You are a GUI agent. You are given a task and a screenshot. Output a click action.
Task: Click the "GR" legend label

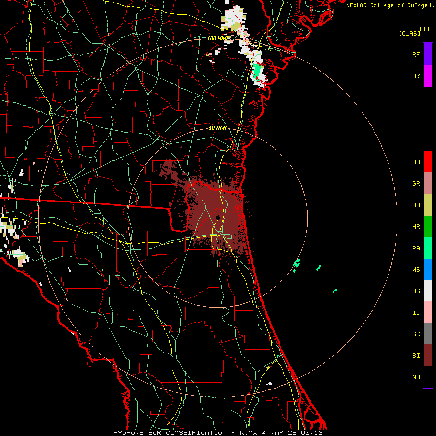click(x=416, y=184)
